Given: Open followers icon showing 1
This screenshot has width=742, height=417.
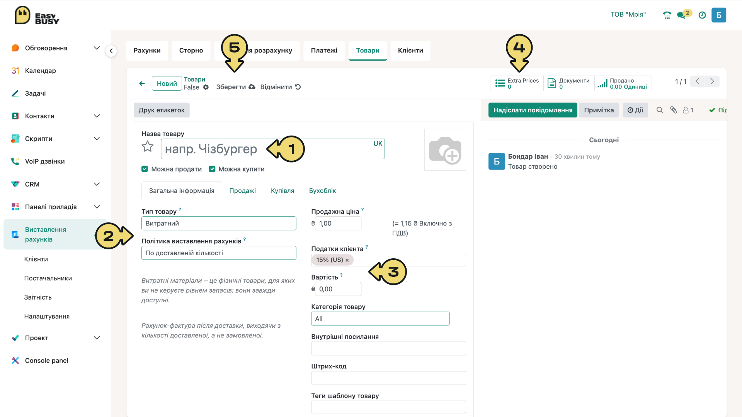Looking at the screenshot, I should 688,110.
